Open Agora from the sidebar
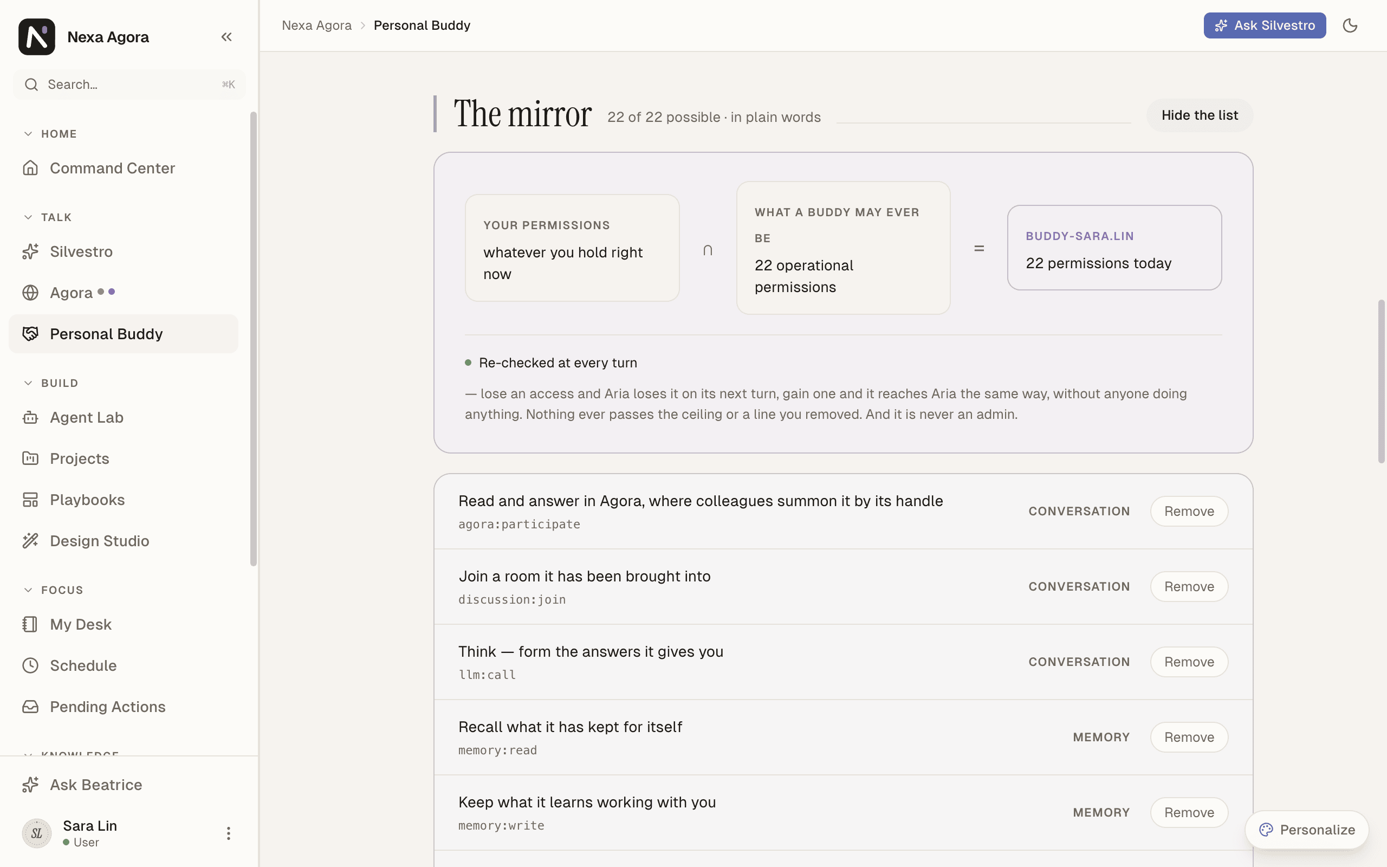1387x867 pixels. [x=123, y=293]
